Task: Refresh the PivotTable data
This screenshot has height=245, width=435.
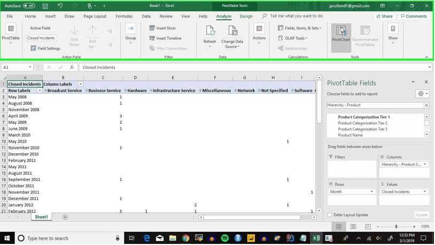Action: click(209, 36)
